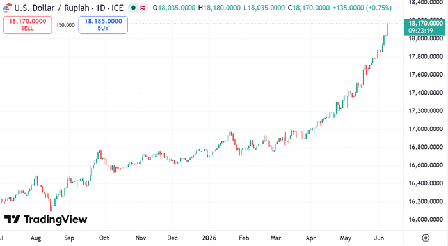Click the green market status dot

click(133, 8)
